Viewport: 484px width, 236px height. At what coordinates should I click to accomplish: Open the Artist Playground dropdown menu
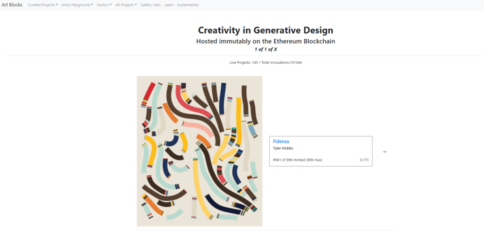click(x=77, y=5)
